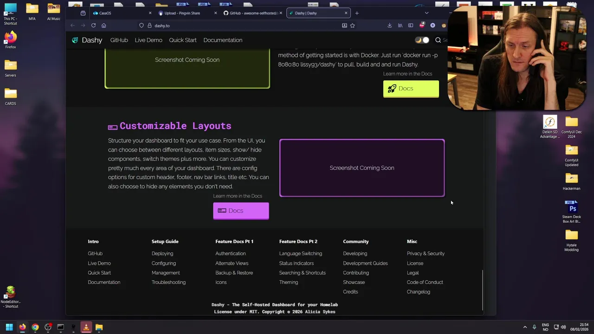Open VLC from the taskbar
This screenshot has height=334, width=594.
[x=86, y=327]
